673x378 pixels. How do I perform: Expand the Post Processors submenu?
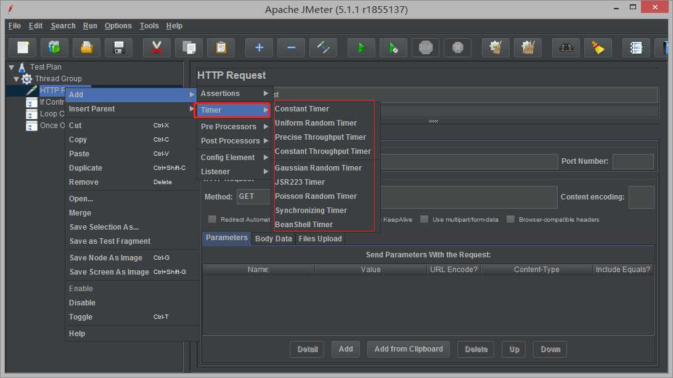coord(234,141)
